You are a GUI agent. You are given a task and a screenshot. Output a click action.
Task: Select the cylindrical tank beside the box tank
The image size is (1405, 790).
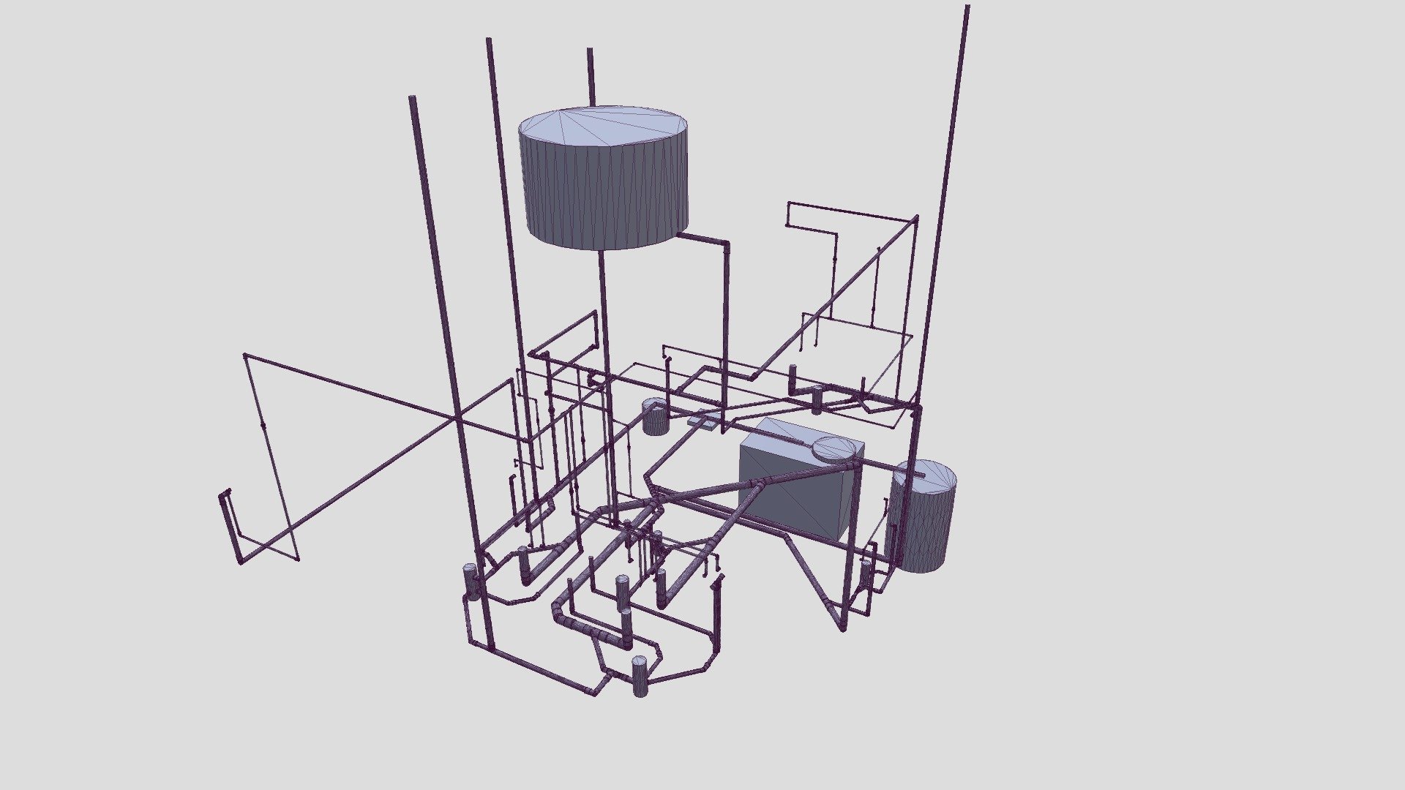point(921,516)
